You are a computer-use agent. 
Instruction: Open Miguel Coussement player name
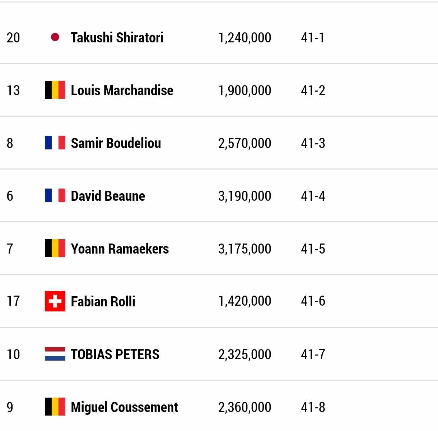[125, 407]
